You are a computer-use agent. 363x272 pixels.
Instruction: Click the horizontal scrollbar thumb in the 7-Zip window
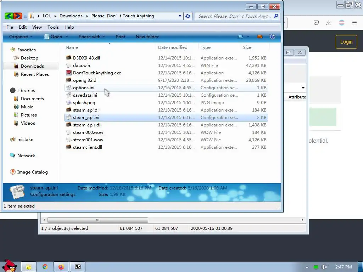[x=98, y=220]
